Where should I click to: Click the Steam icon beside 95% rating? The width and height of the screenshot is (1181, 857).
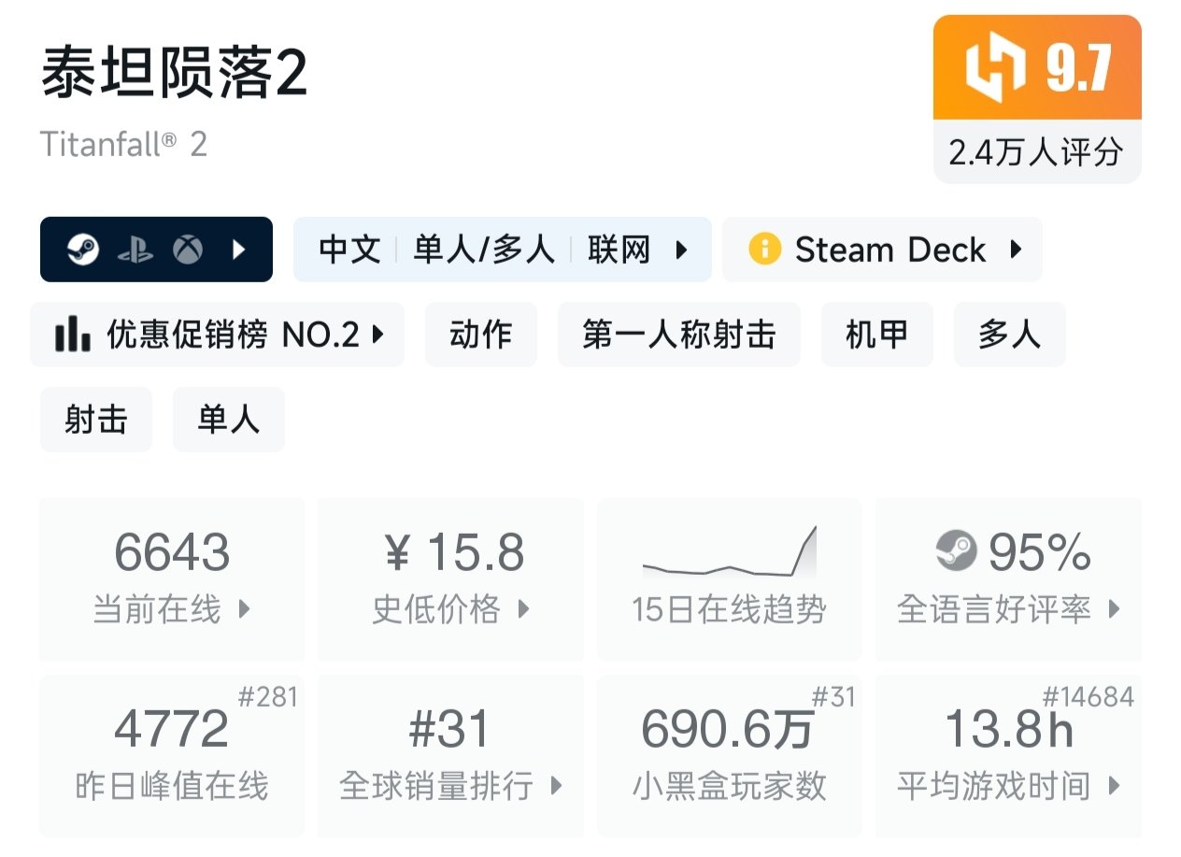click(x=955, y=551)
